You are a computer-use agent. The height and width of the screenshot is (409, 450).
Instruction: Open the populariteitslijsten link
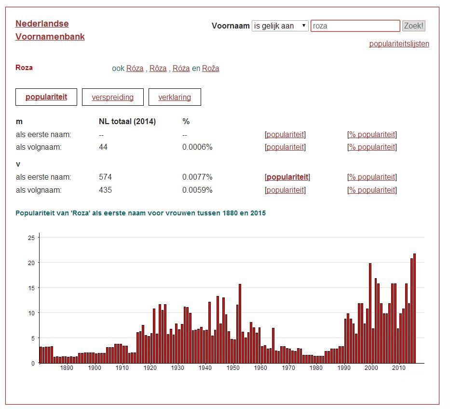399,44
